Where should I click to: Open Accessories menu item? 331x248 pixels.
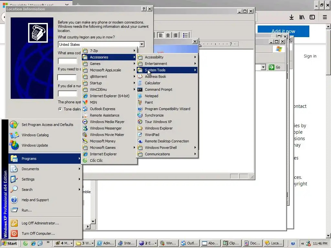tap(109, 57)
